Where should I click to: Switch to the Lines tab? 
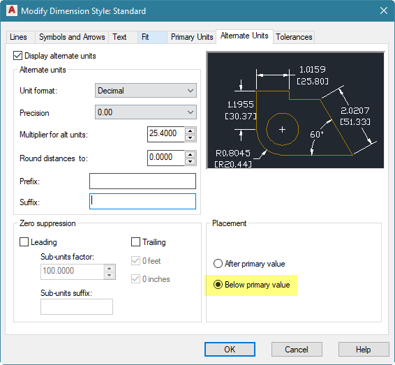pos(20,37)
